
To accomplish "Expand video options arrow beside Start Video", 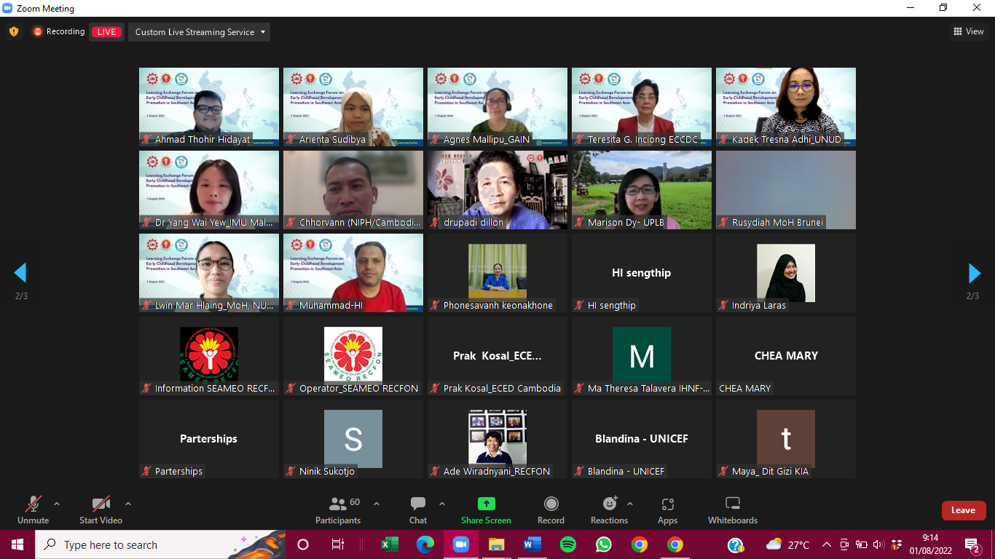I will pos(128,504).
